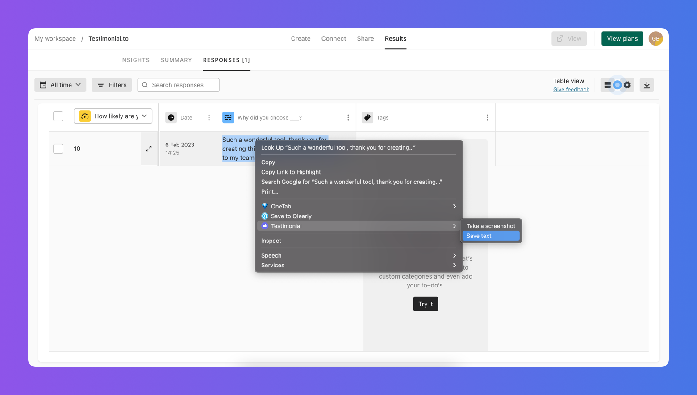697x395 pixels.
Task: Click the search magnifier icon
Action: click(x=145, y=85)
